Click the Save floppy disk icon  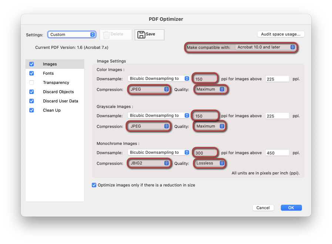coord(141,34)
